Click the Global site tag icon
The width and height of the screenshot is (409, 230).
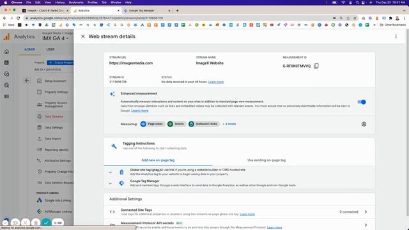click(x=121, y=172)
